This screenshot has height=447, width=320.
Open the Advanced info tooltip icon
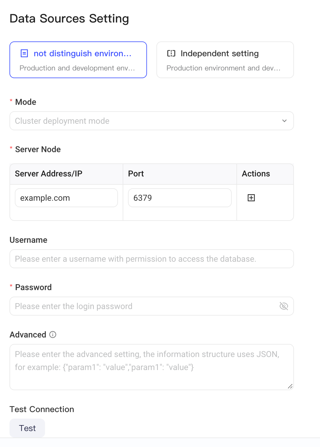(53, 335)
